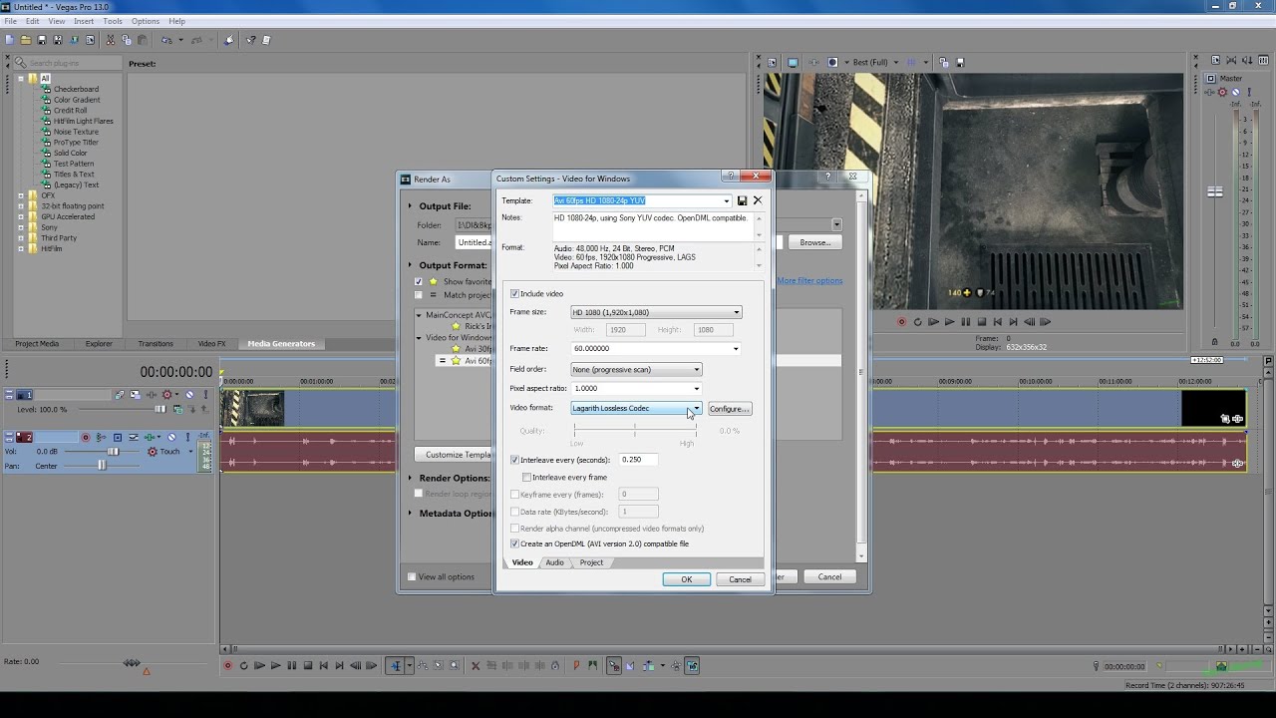Click the Cut scissors toolbar icon

click(x=111, y=40)
